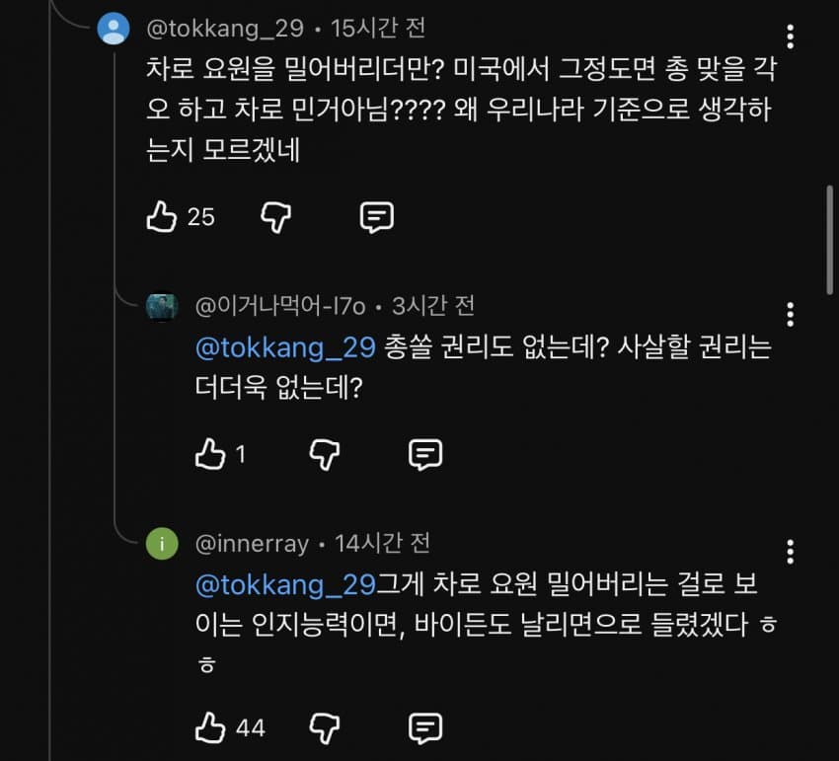Click the blue avatar of @tokkang_29
839x761 pixels.
click(x=114, y=29)
